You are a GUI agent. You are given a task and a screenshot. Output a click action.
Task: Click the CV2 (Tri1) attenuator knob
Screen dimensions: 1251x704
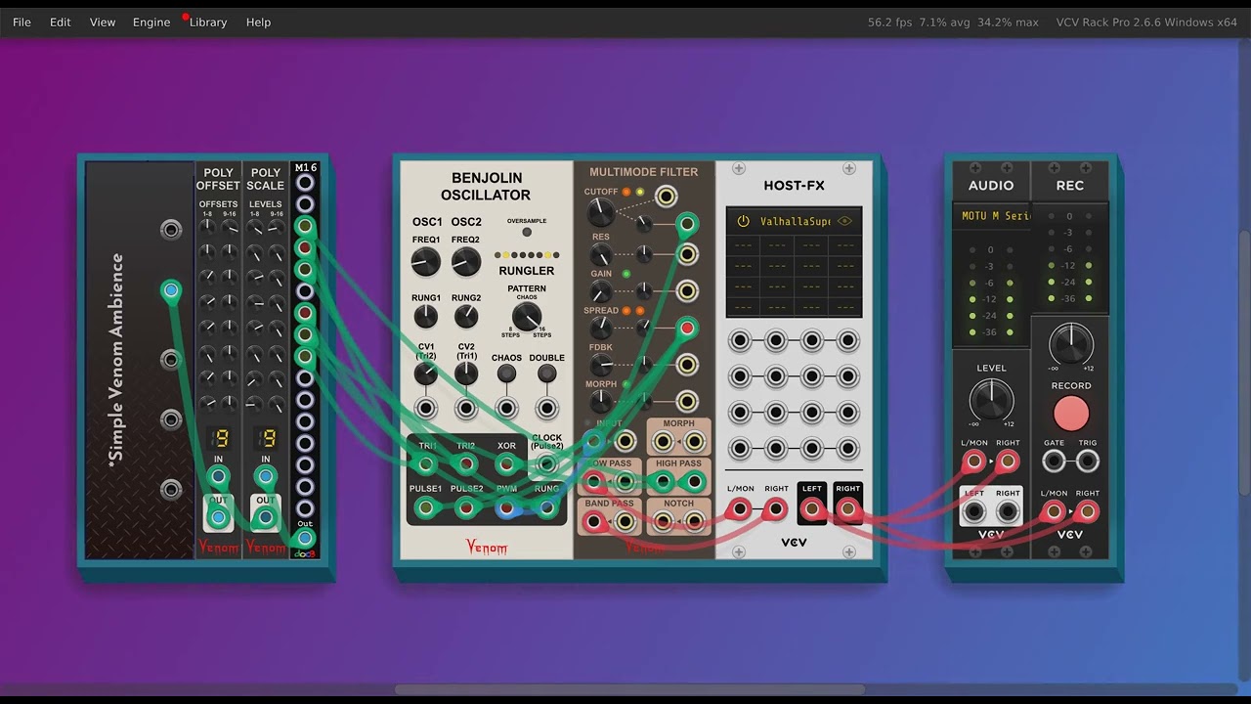click(466, 374)
